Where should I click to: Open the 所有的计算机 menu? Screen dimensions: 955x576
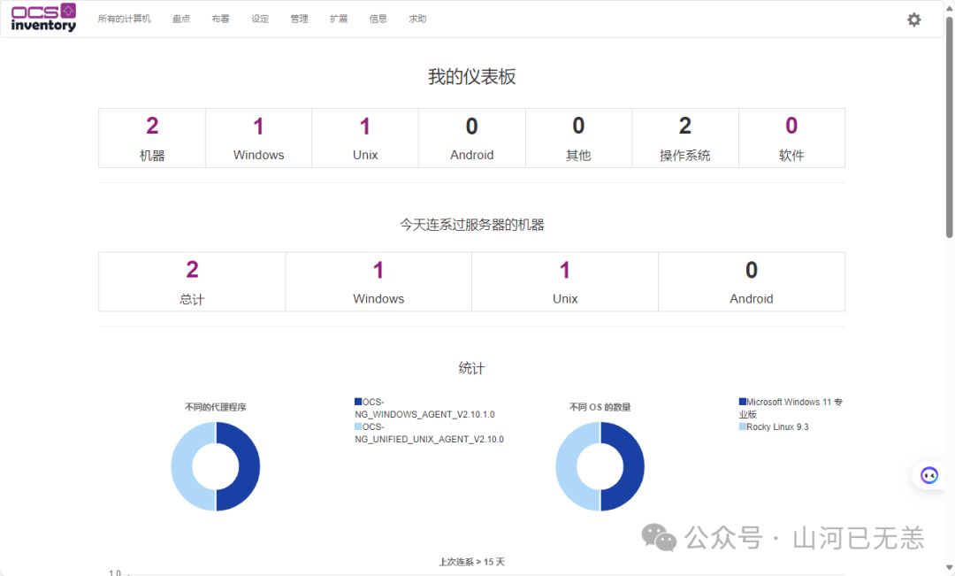[x=125, y=19]
